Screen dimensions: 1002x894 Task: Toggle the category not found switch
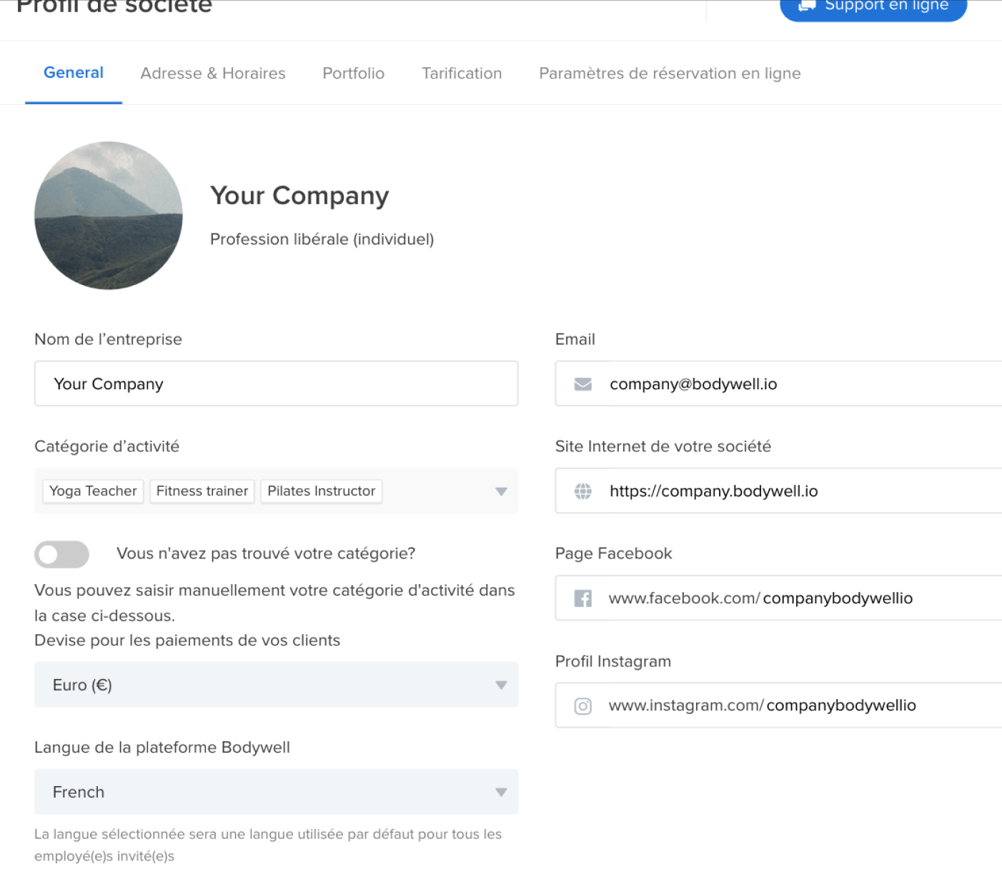61,554
